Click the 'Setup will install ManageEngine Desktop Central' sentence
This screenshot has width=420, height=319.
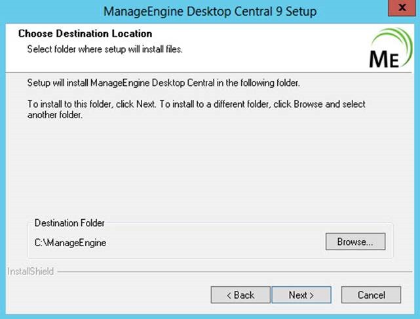tap(163, 83)
